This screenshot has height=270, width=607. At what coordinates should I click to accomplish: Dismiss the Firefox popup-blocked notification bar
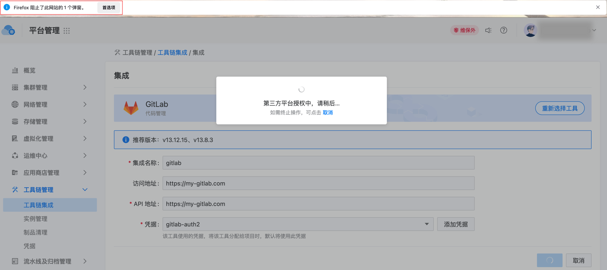[x=598, y=7]
